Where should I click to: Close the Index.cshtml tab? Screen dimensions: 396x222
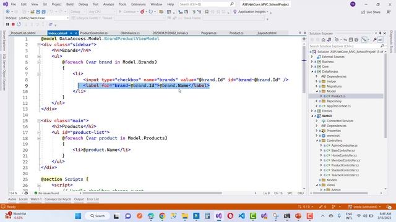(x=75, y=33)
